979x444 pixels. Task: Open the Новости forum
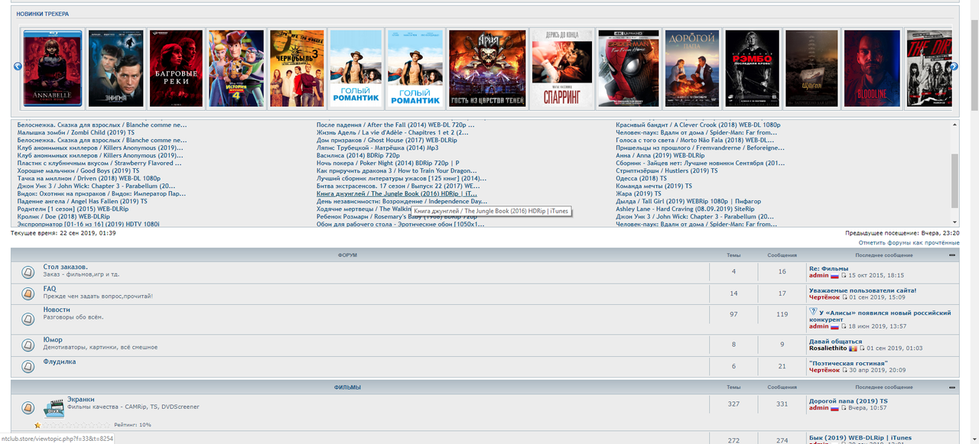[x=57, y=310]
